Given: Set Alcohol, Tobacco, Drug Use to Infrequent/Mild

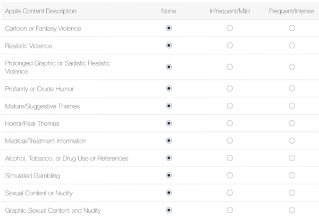Looking at the screenshot, I should (230, 158).
